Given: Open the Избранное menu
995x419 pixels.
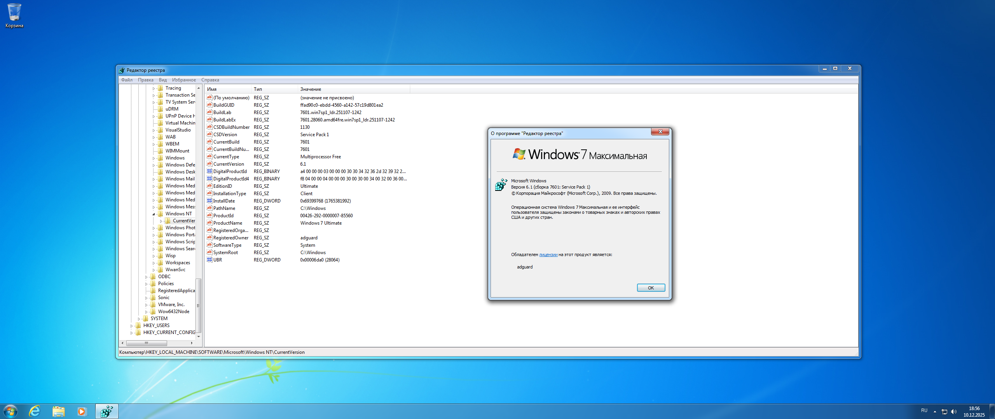Looking at the screenshot, I should click(x=184, y=80).
